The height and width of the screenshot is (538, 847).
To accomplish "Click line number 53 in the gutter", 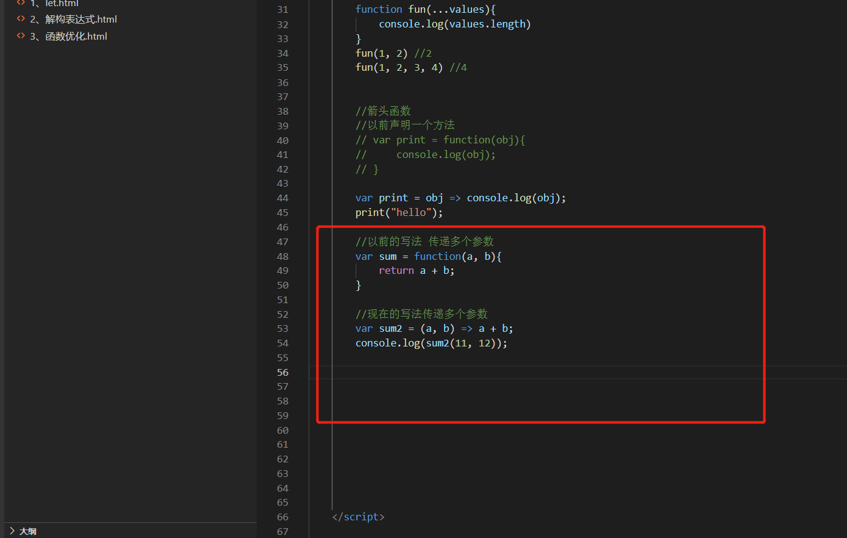I will [282, 329].
